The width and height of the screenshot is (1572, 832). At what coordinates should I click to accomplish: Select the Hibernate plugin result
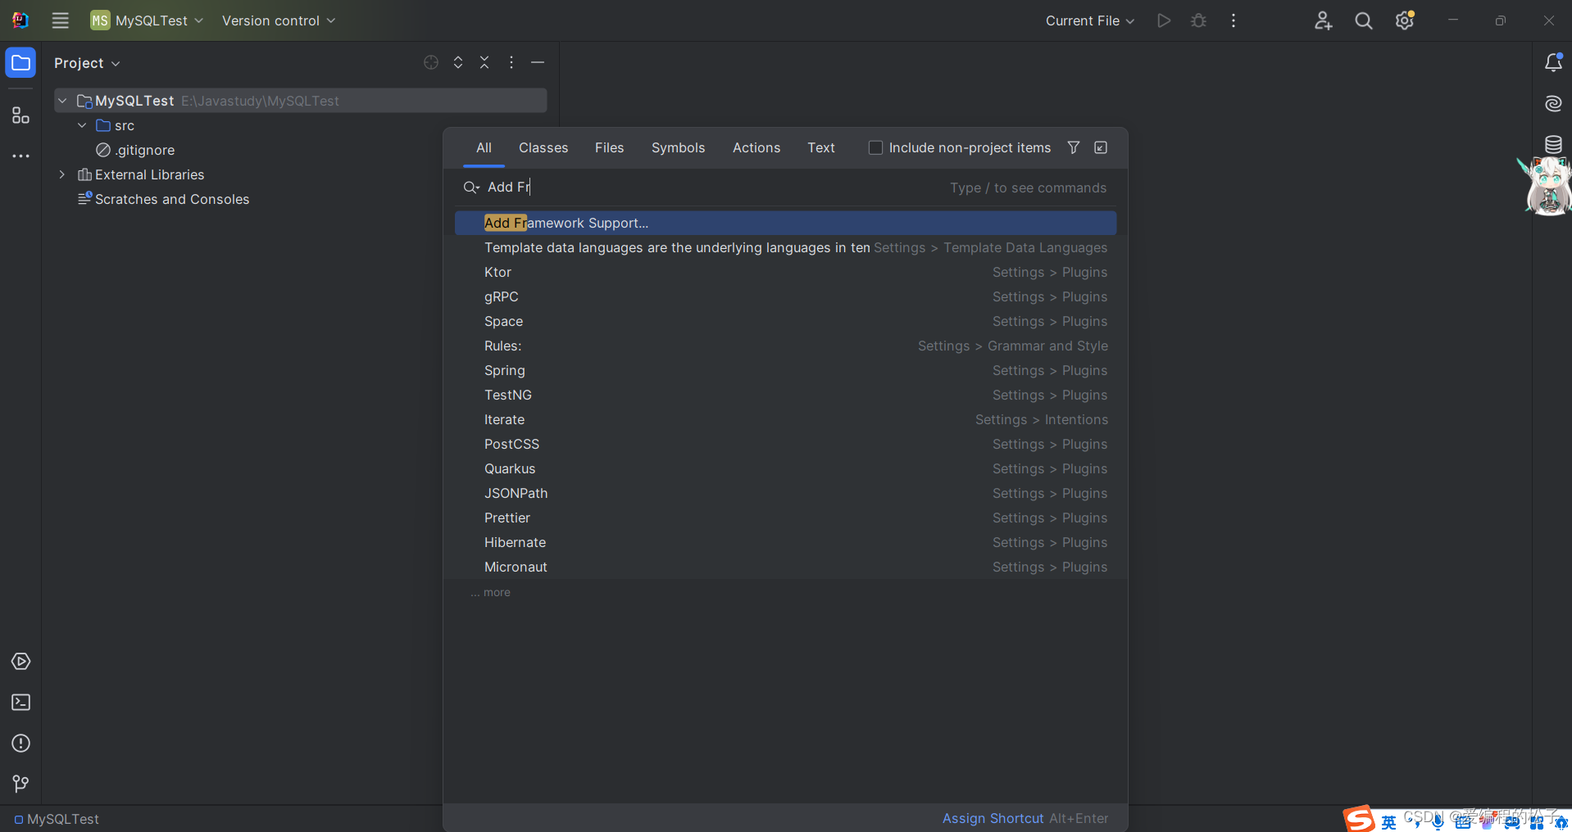pos(785,542)
